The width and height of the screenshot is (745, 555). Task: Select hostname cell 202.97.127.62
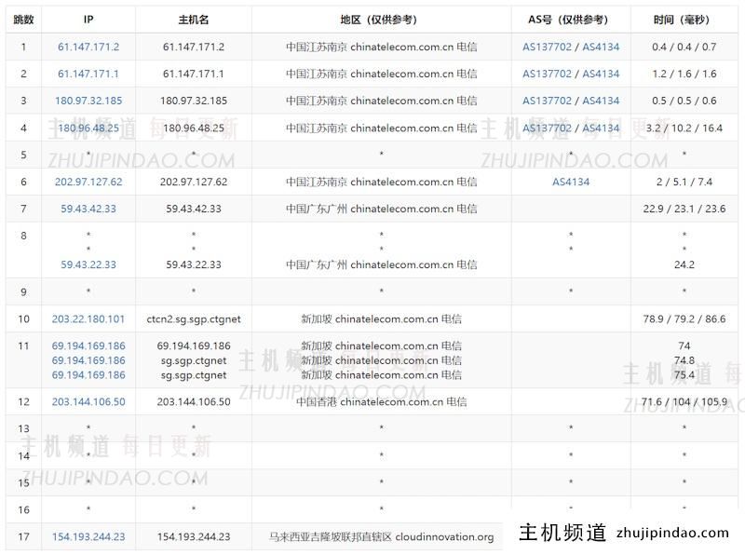pyautogui.click(x=194, y=182)
